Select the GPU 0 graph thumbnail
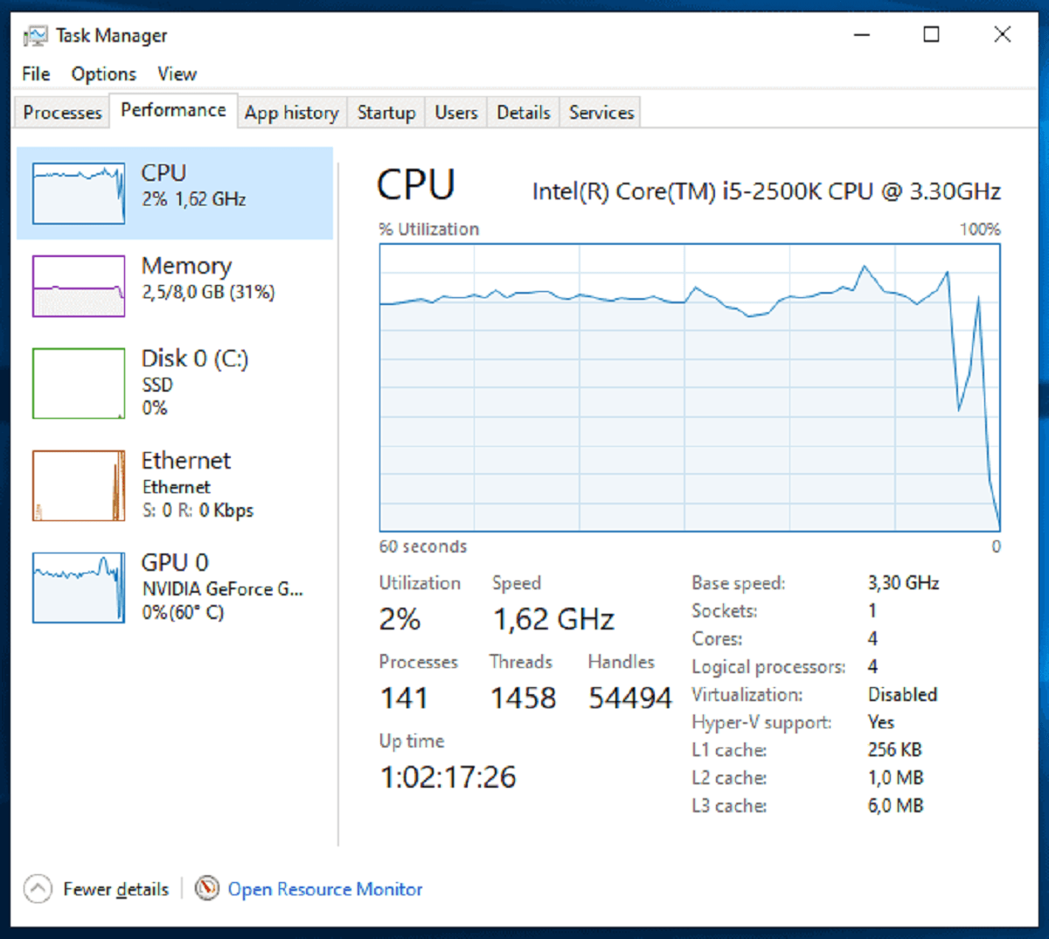The height and width of the screenshot is (939, 1049). click(78, 587)
